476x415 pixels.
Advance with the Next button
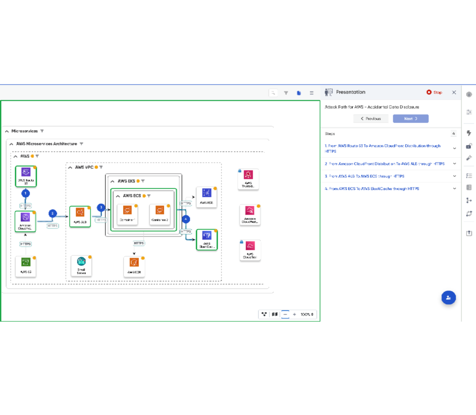pyautogui.click(x=410, y=118)
